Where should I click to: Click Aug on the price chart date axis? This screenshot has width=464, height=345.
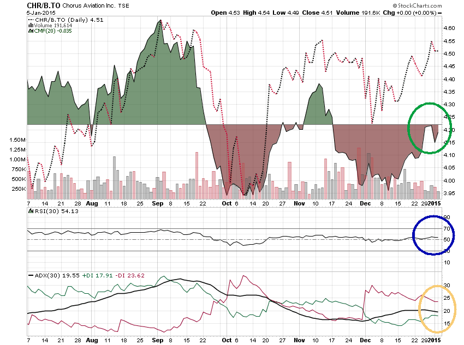(x=92, y=203)
